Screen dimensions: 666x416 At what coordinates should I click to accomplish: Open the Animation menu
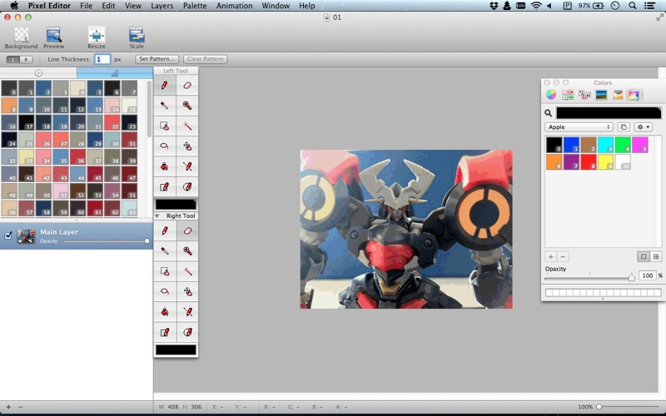[x=234, y=6]
